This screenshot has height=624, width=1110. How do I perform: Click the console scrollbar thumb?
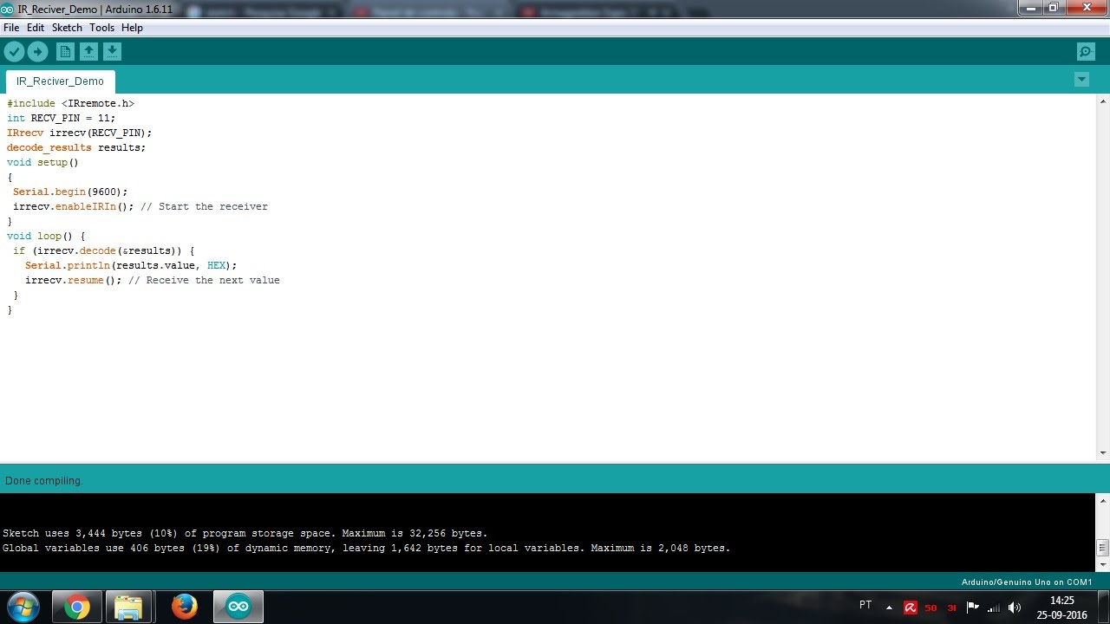click(x=1103, y=548)
